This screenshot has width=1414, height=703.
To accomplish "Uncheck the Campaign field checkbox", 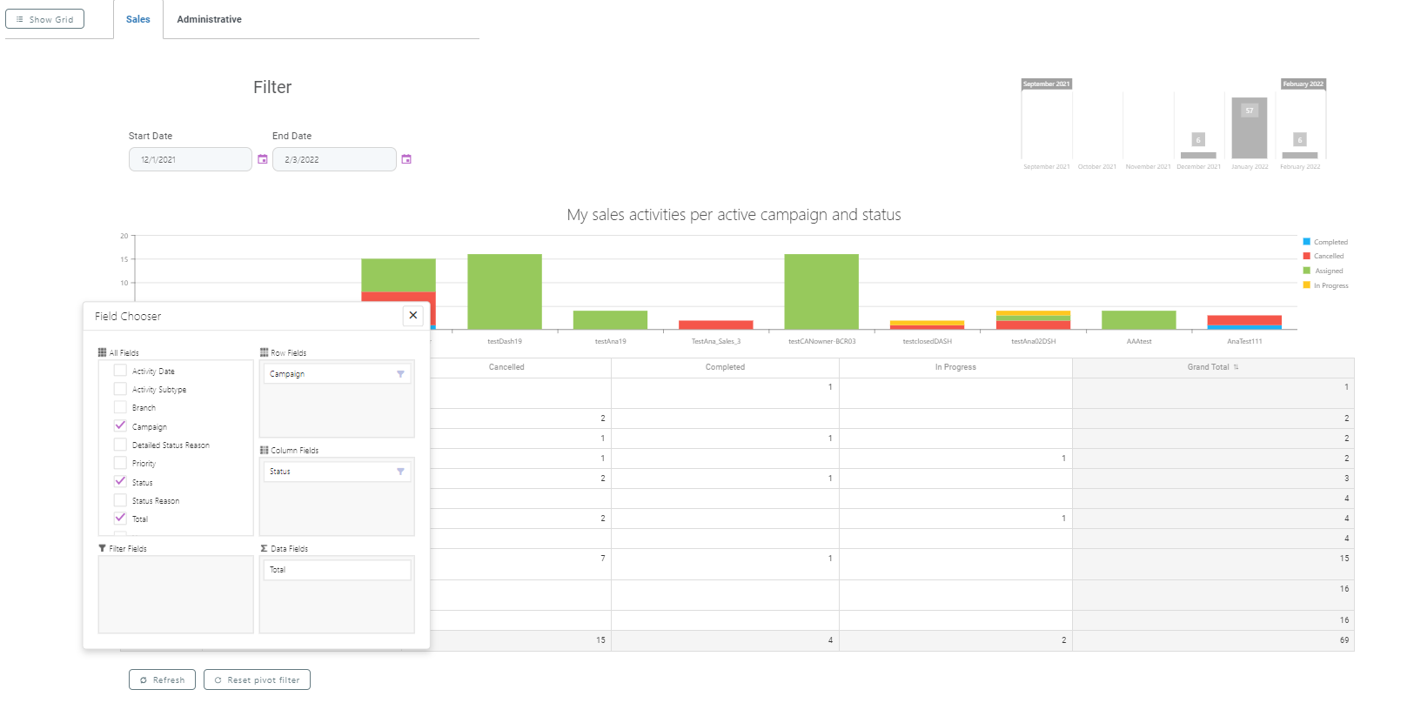I will [120, 426].
